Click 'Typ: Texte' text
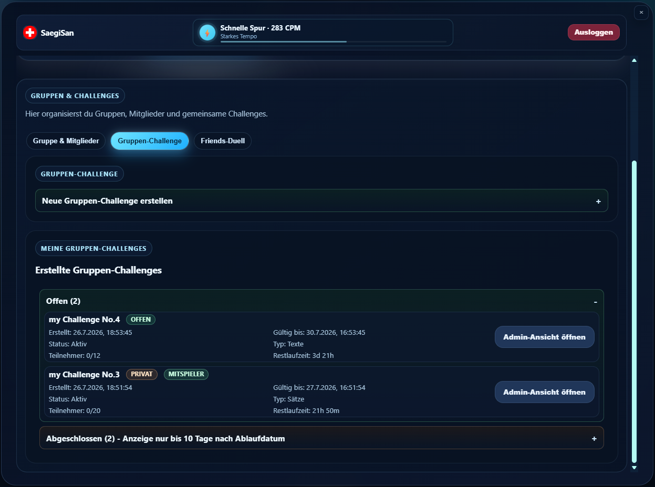655x487 pixels. (x=288, y=344)
